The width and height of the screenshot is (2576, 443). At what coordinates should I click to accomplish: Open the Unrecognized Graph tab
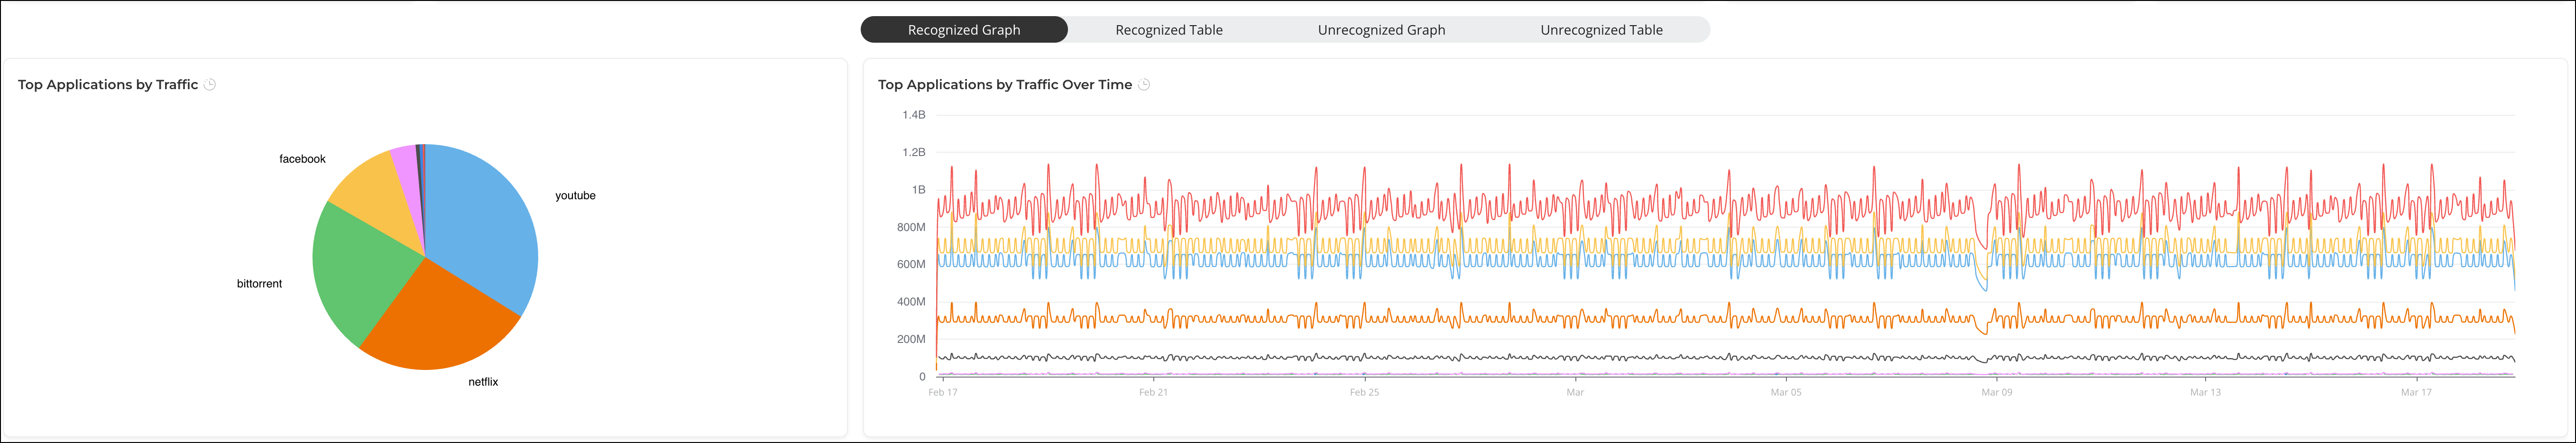click(1381, 30)
